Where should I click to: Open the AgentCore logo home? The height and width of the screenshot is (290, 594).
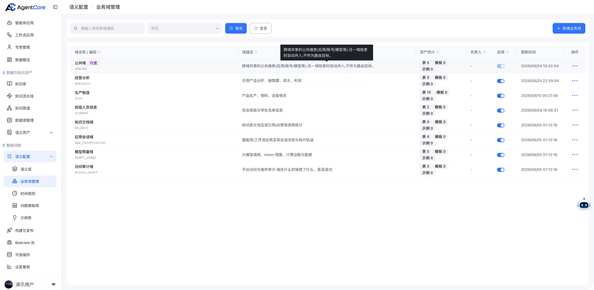click(25, 7)
